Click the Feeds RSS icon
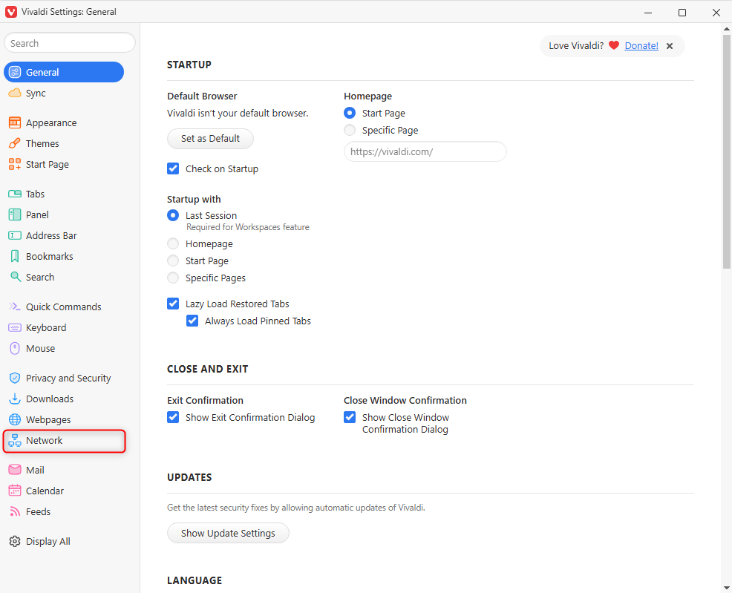The width and height of the screenshot is (732, 593). point(15,511)
